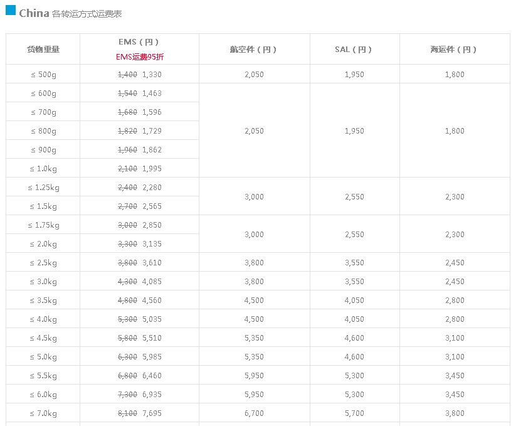Click the 航空件 (円) column header
The width and height of the screenshot is (516, 426).
point(253,50)
